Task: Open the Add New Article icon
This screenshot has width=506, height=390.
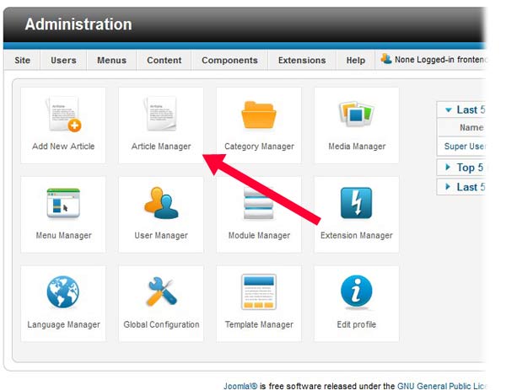Action: [x=63, y=115]
